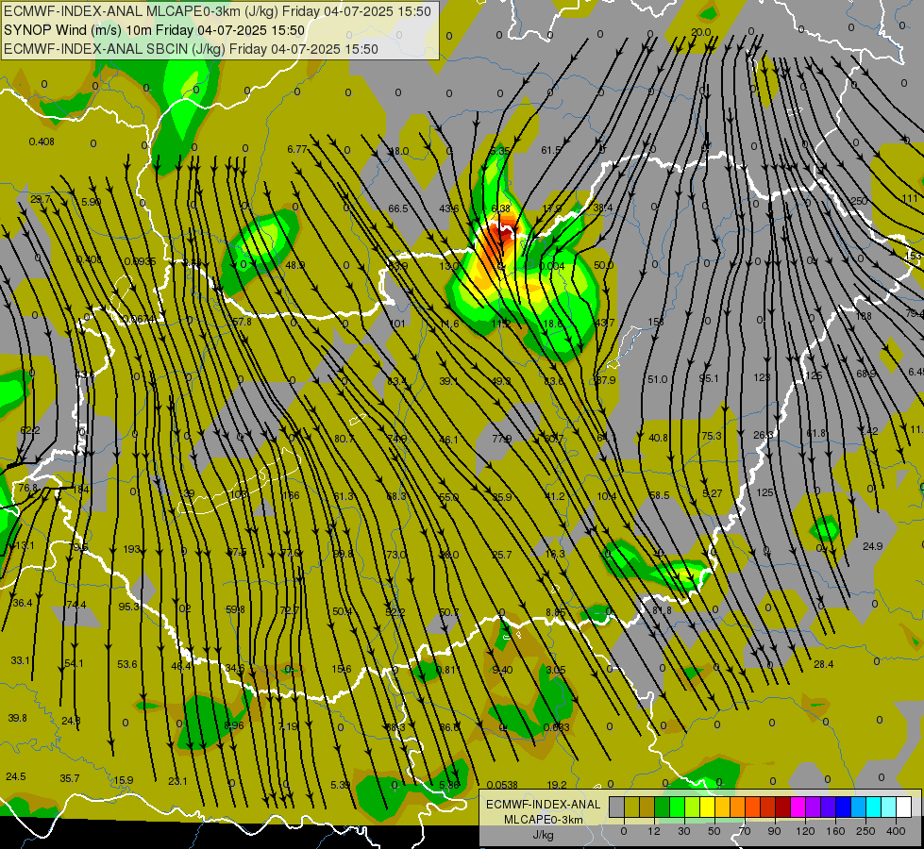924x849 pixels.
Task: Click the map value 51.0
Action: click(657, 380)
